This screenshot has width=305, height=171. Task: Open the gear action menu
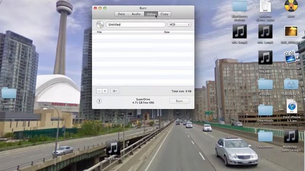click(115, 91)
